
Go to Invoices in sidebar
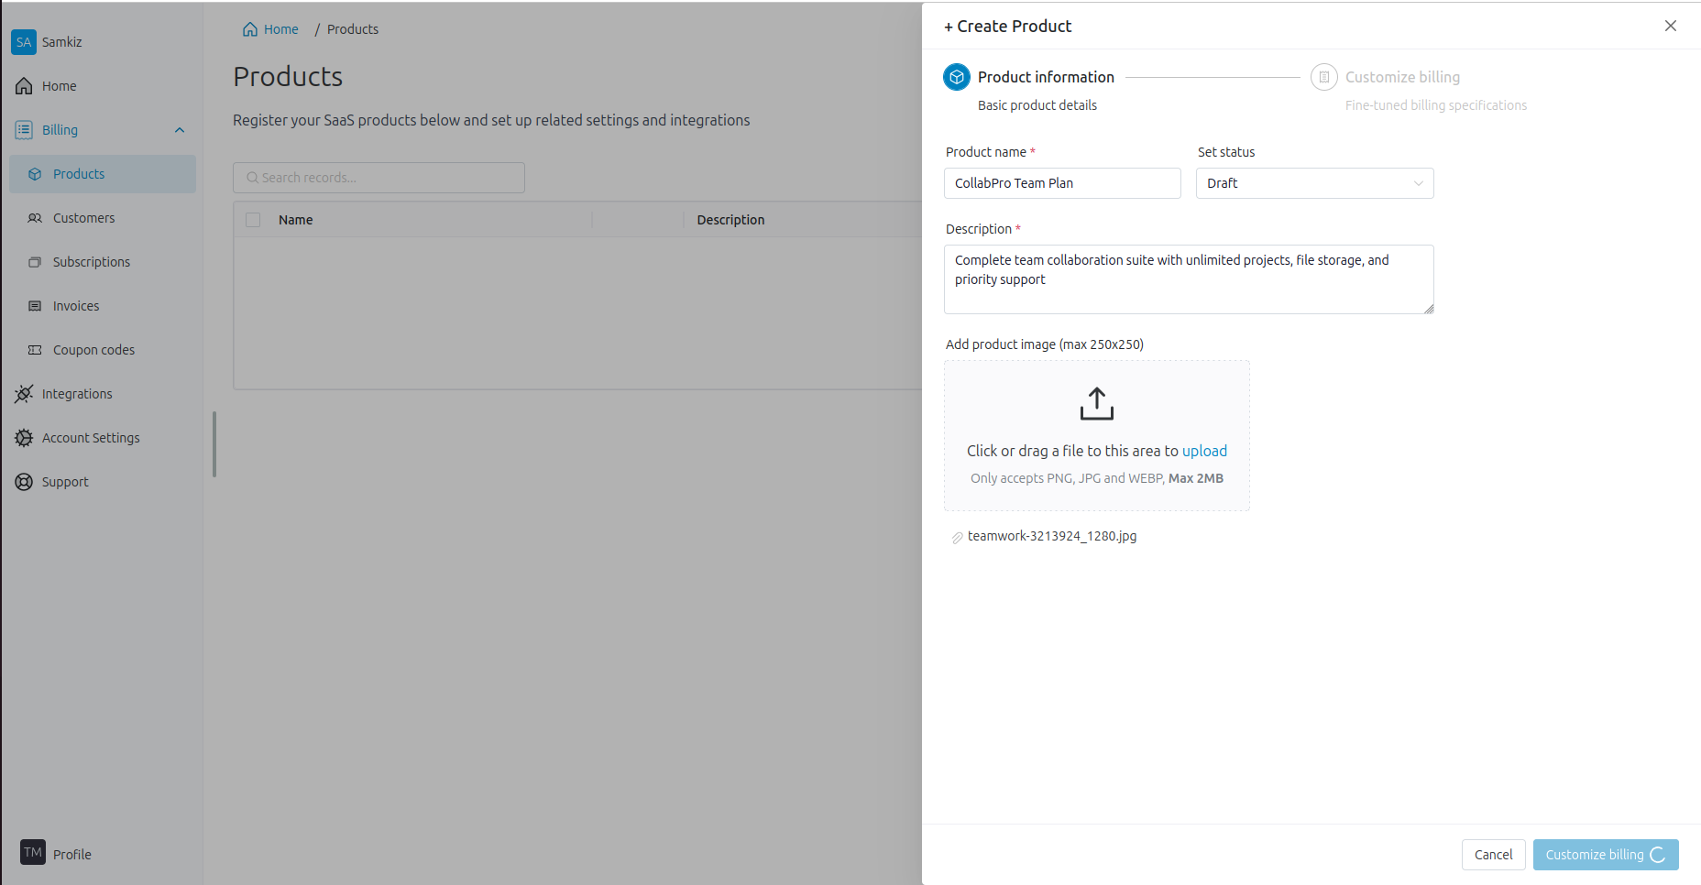click(x=75, y=306)
